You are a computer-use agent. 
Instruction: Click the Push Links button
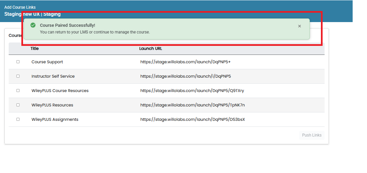312,135
